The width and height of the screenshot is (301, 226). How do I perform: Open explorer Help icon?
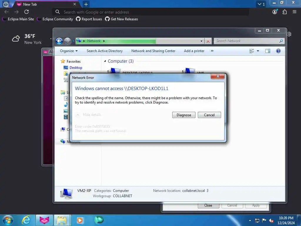278,51
